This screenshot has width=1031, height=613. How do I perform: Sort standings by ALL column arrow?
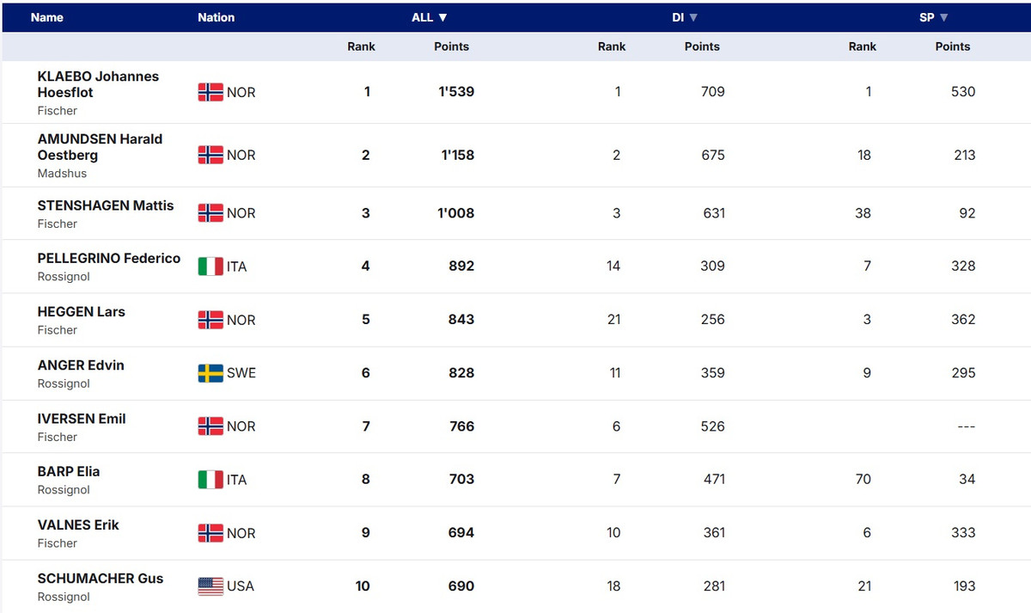[x=442, y=17]
